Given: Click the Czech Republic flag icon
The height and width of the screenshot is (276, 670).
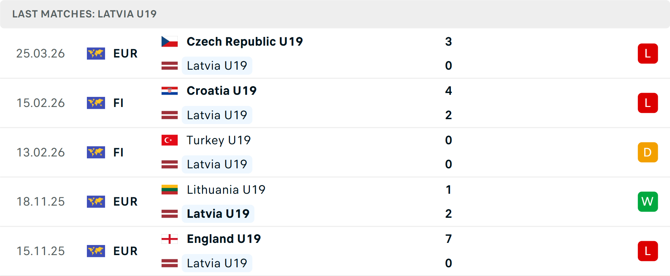Looking at the screenshot, I should coord(170,41).
